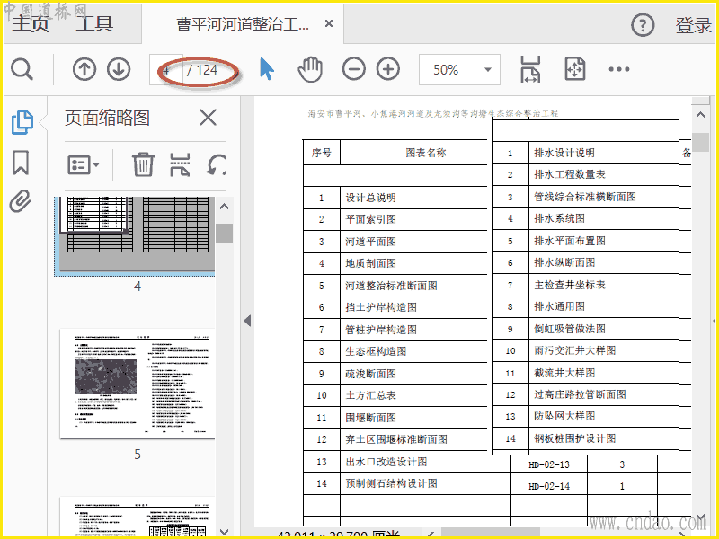719x539 pixels.
Task: Click the document vertical scrollbar thumb
Action: (700, 142)
